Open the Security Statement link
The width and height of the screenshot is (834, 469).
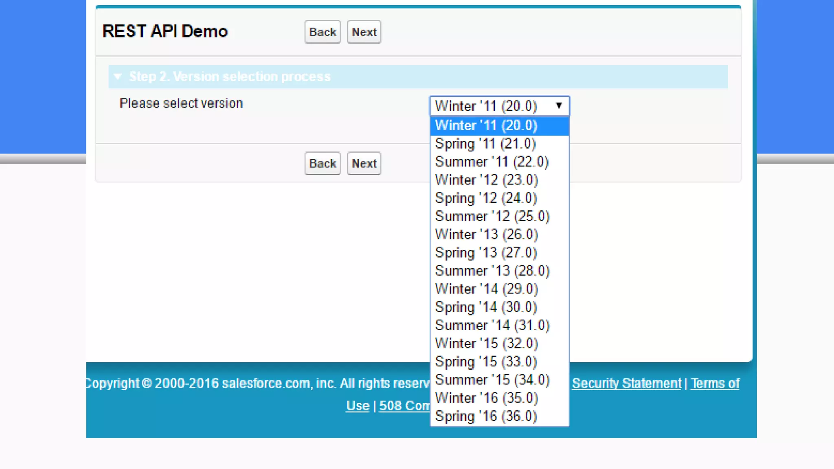tap(626, 383)
